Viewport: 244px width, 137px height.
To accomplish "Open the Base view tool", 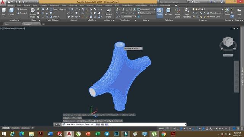I will tap(239, 12).
